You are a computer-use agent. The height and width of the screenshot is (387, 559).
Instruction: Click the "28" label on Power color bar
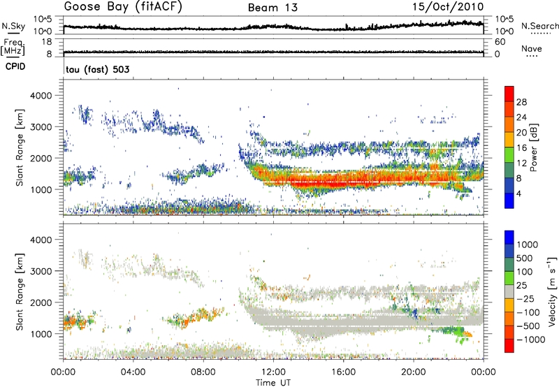pos(521,102)
